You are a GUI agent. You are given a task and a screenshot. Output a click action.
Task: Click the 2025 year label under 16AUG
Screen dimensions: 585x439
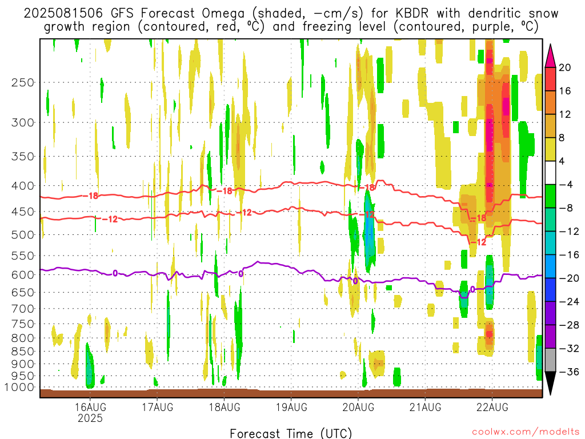pyautogui.click(x=90, y=418)
